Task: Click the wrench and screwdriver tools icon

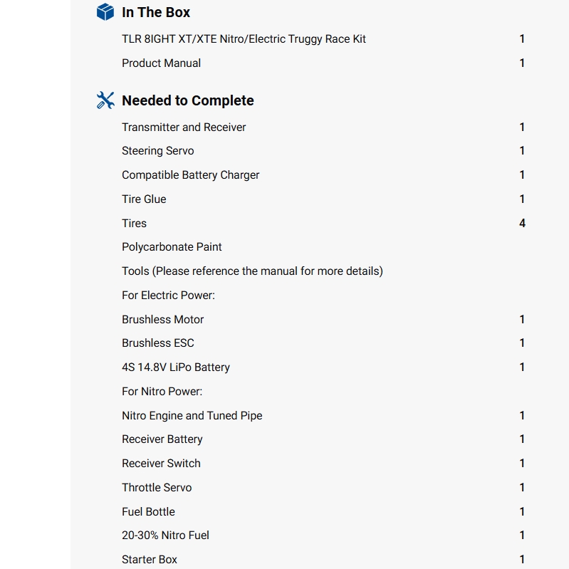Action: pos(105,100)
